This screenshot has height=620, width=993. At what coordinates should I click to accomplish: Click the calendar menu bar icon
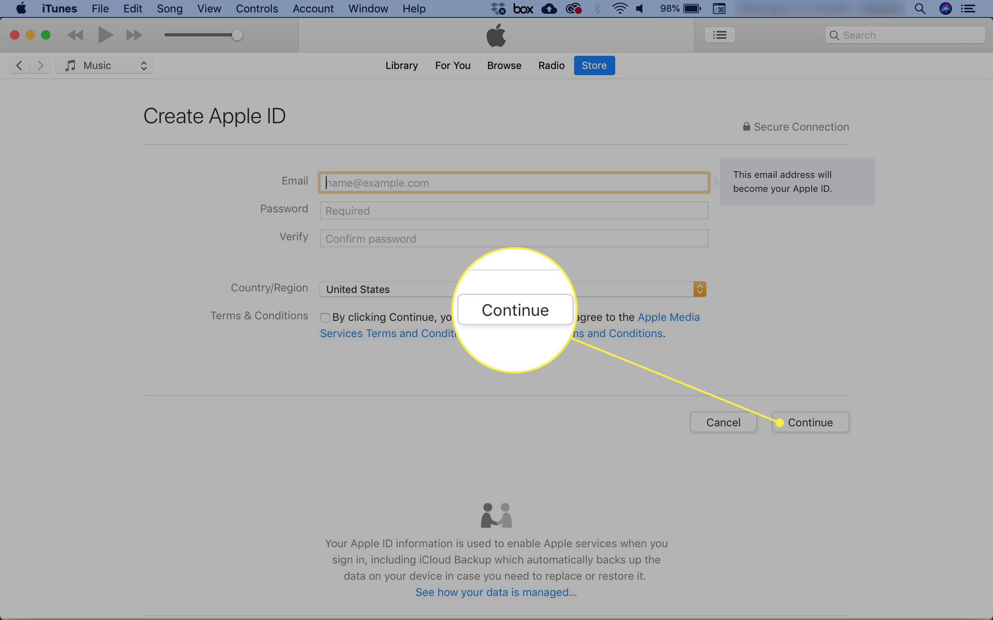tap(719, 9)
